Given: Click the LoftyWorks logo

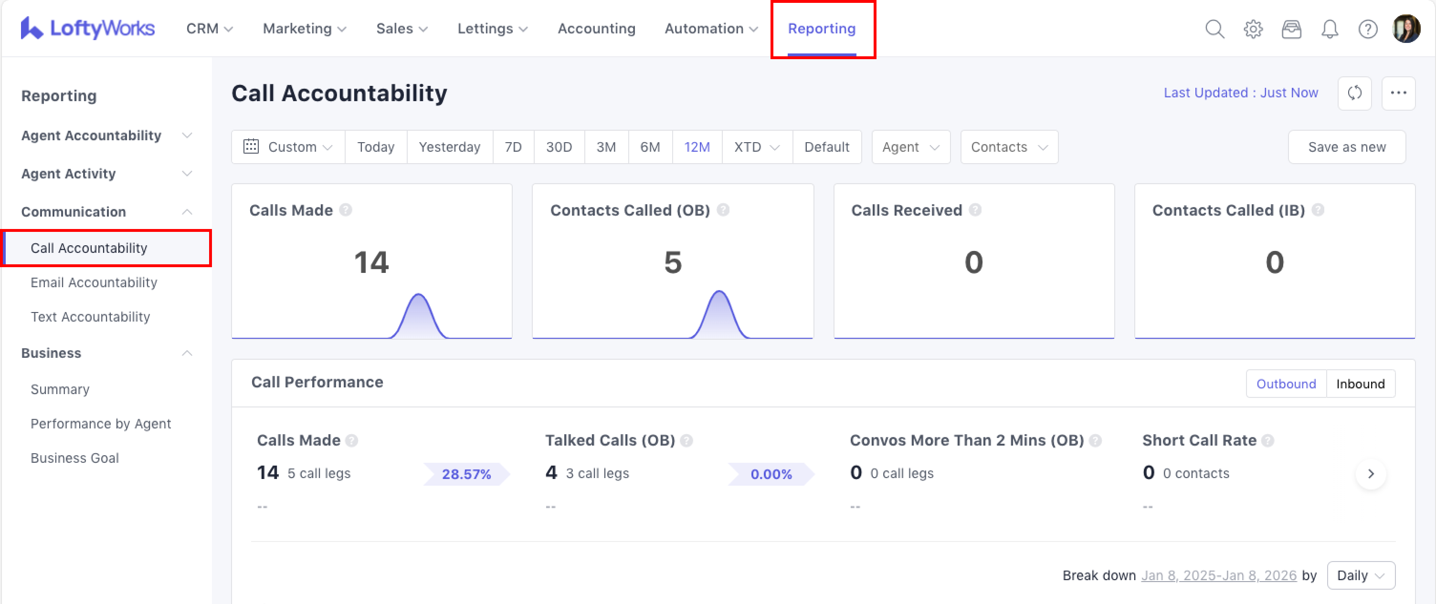Looking at the screenshot, I should click(87, 28).
